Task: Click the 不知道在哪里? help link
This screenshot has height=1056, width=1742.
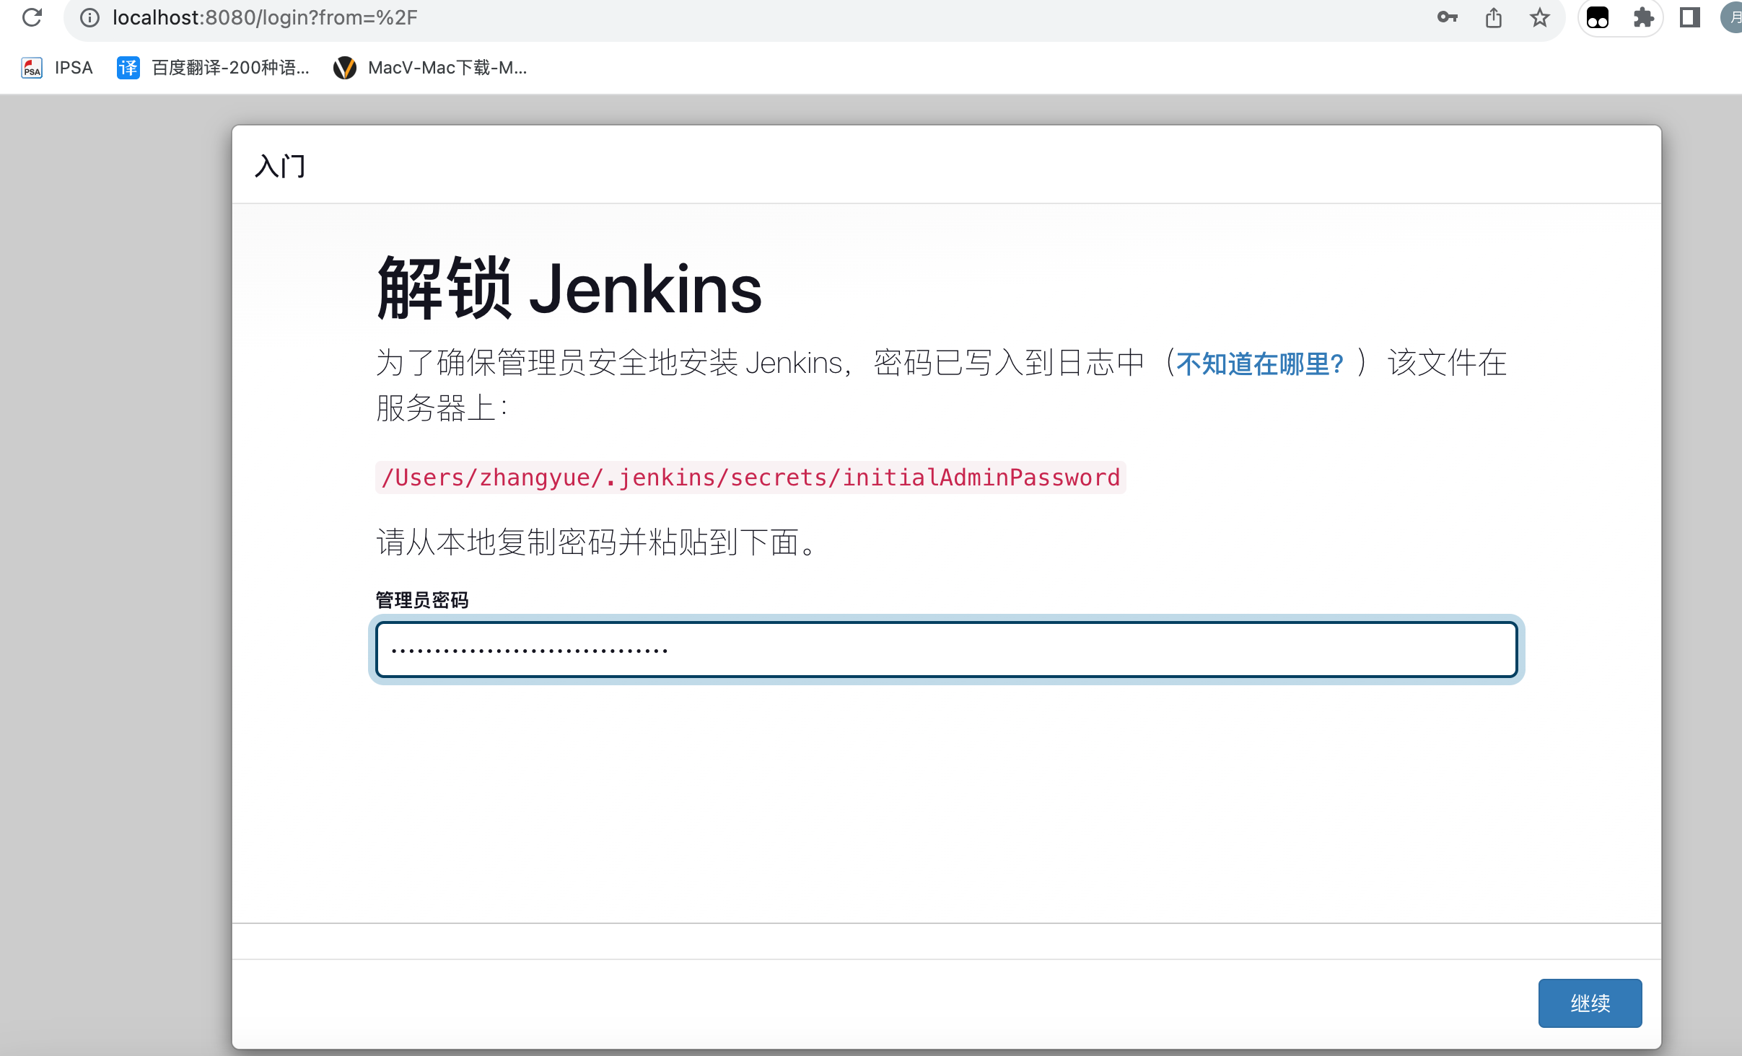Action: coord(1259,364)
